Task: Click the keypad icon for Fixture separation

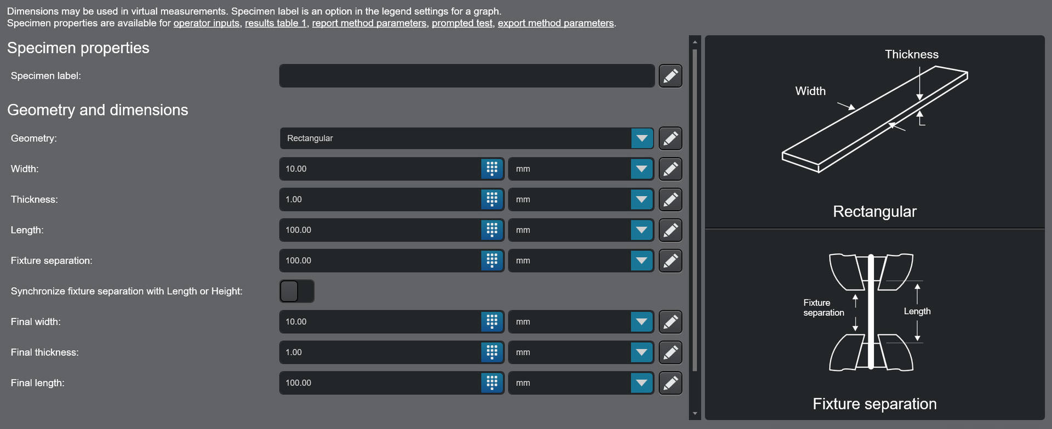Action: (491, 260)
